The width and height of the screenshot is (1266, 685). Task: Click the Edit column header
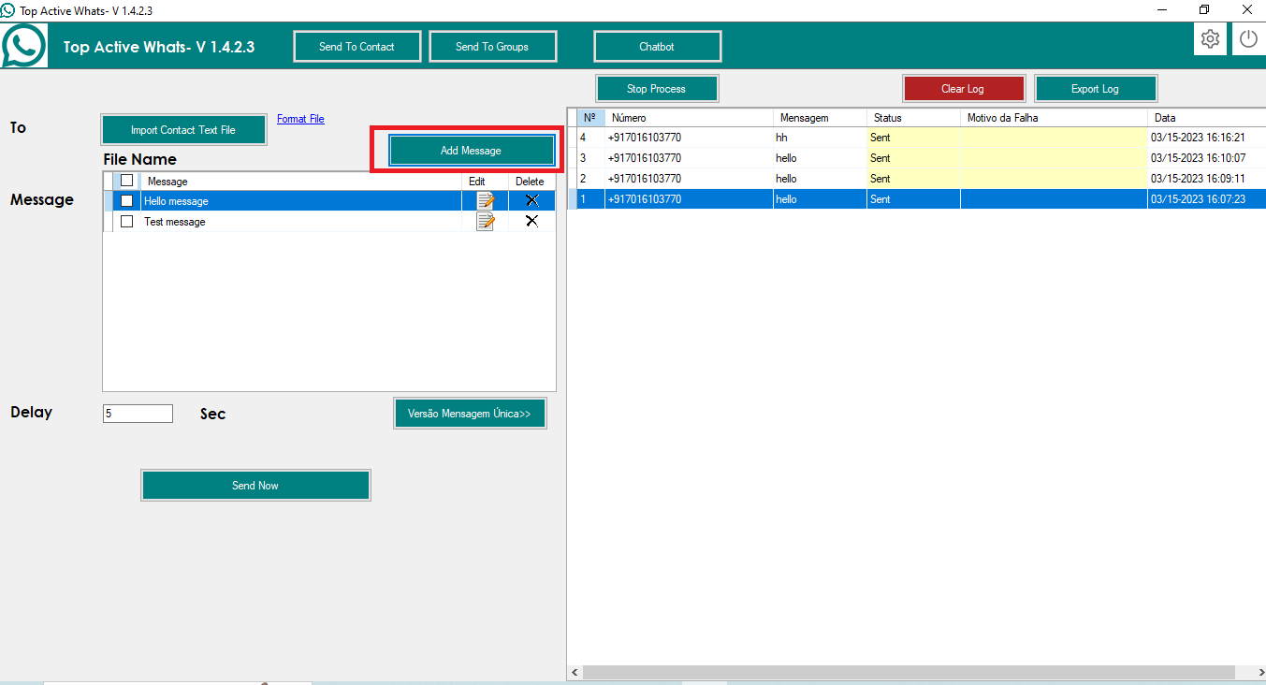coord(486,182)
